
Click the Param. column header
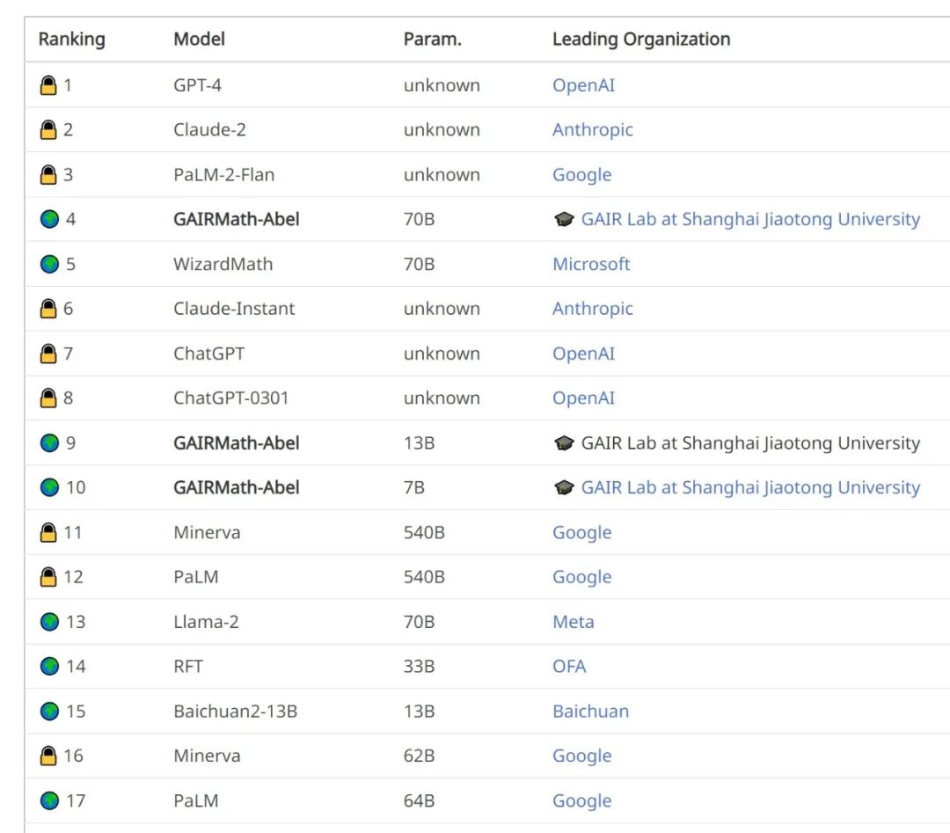(x=432, y=39)
